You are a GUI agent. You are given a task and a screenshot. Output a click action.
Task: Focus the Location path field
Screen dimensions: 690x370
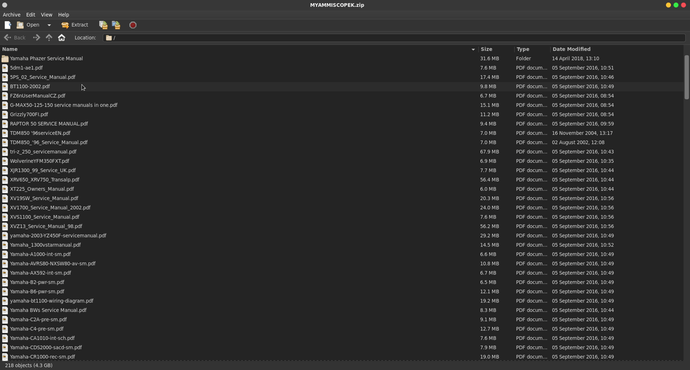(x=394, y=38)
